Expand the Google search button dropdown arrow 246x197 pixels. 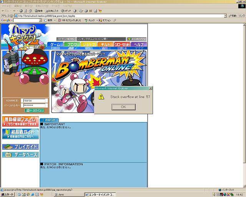pyautogui.click(x=55, y=20)
